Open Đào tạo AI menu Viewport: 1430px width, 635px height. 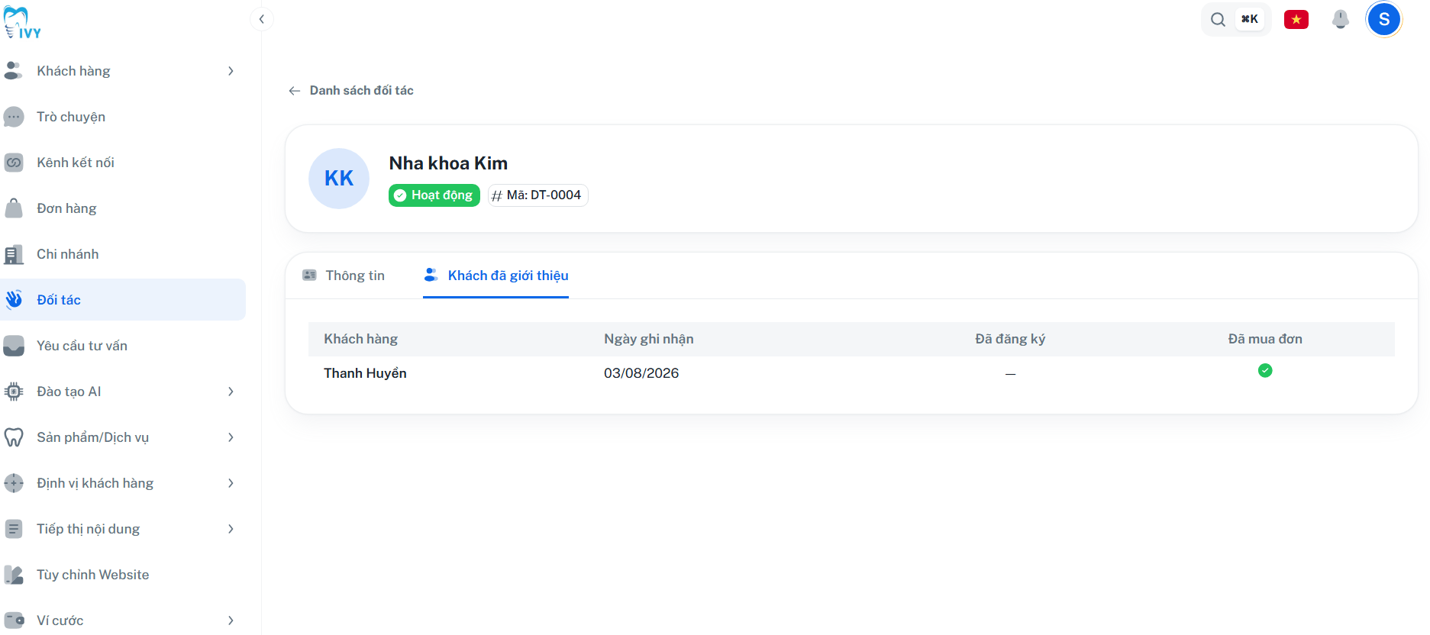123,392
